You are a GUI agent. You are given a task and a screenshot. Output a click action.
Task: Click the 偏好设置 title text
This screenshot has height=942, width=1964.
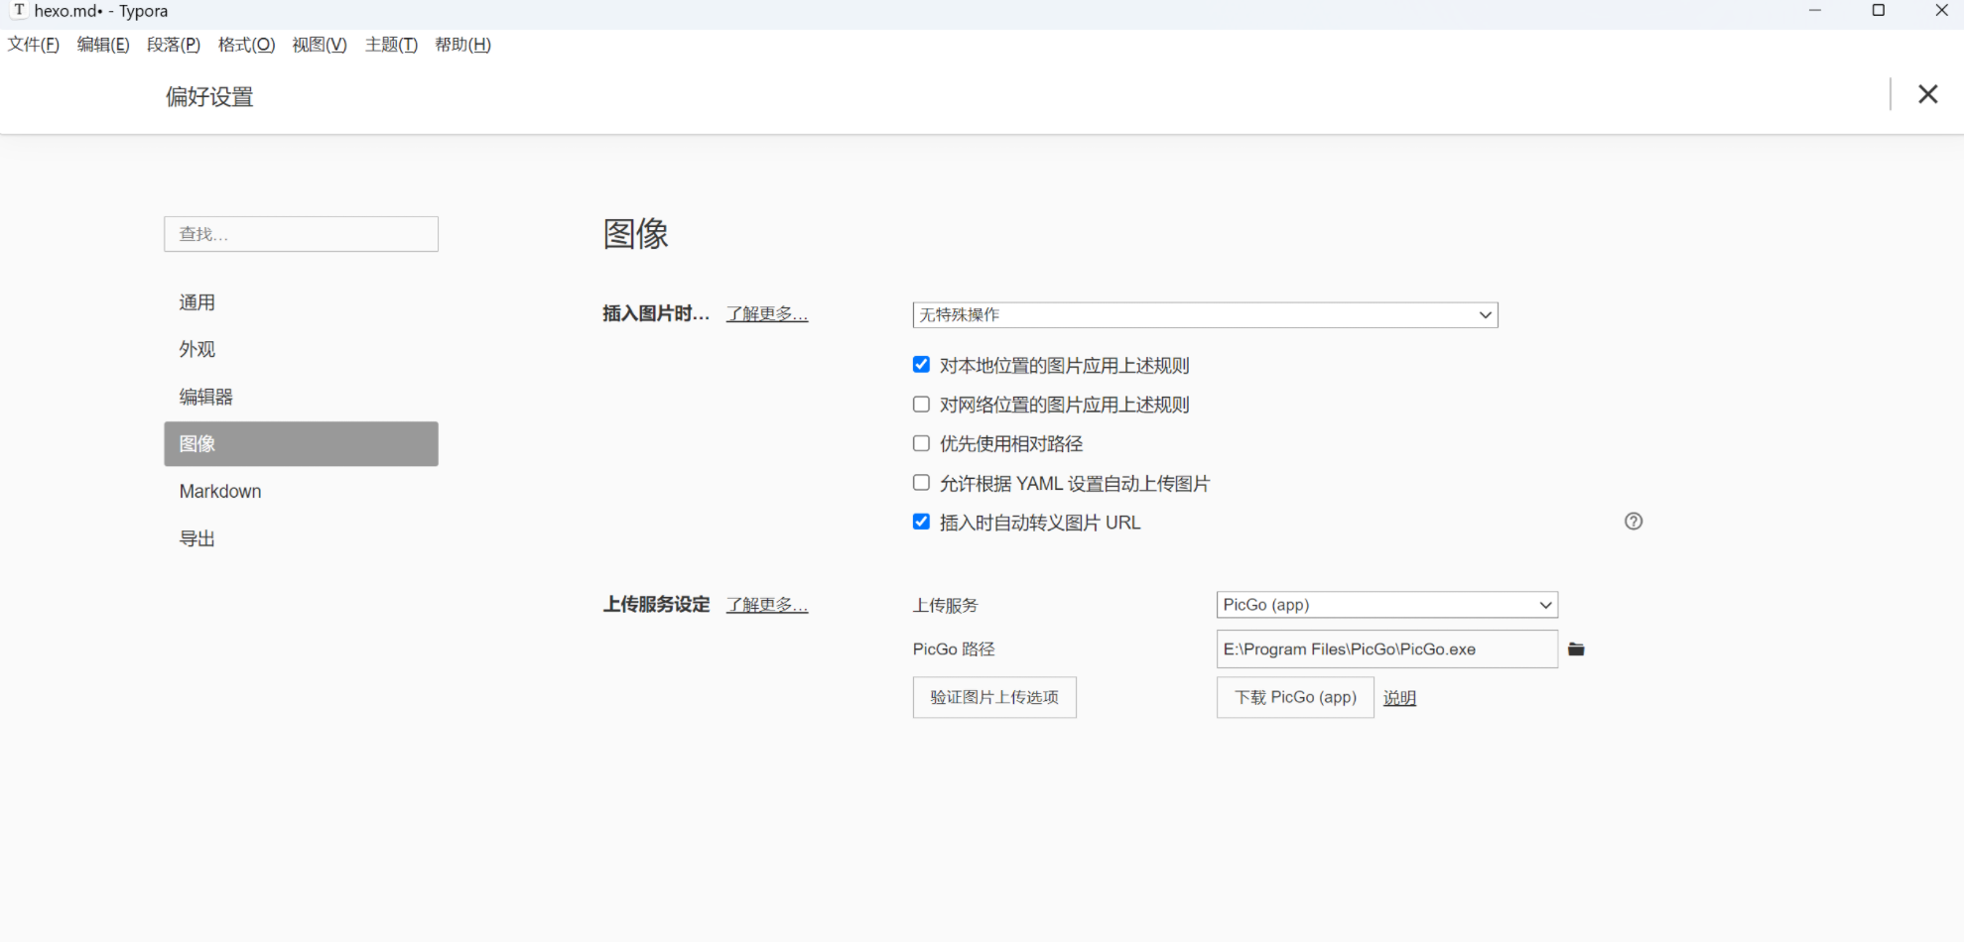pyautogui.click(x=209, y=97)
